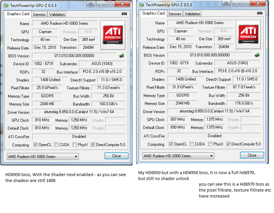Image resolution: width=274 pixels, height=213 pixels.
Task: Toggle OpenCL checkbox in right window
Action: click(171, 144)
